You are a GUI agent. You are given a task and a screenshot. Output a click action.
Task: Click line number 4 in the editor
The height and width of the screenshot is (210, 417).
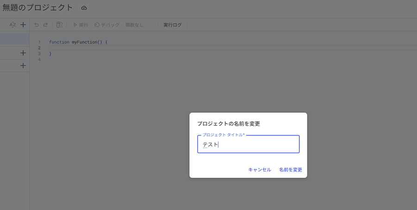click(x=39, y=60)
